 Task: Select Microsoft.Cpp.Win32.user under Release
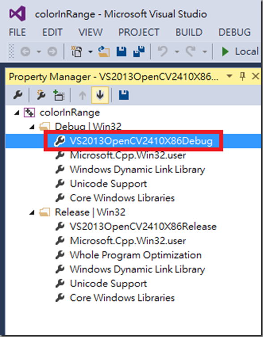[128, 241]
